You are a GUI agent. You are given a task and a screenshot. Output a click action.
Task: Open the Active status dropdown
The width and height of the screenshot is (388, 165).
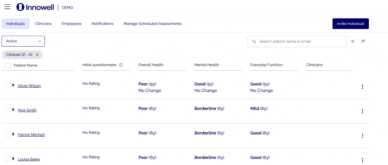pyautogui.click(x=23, y=41)
